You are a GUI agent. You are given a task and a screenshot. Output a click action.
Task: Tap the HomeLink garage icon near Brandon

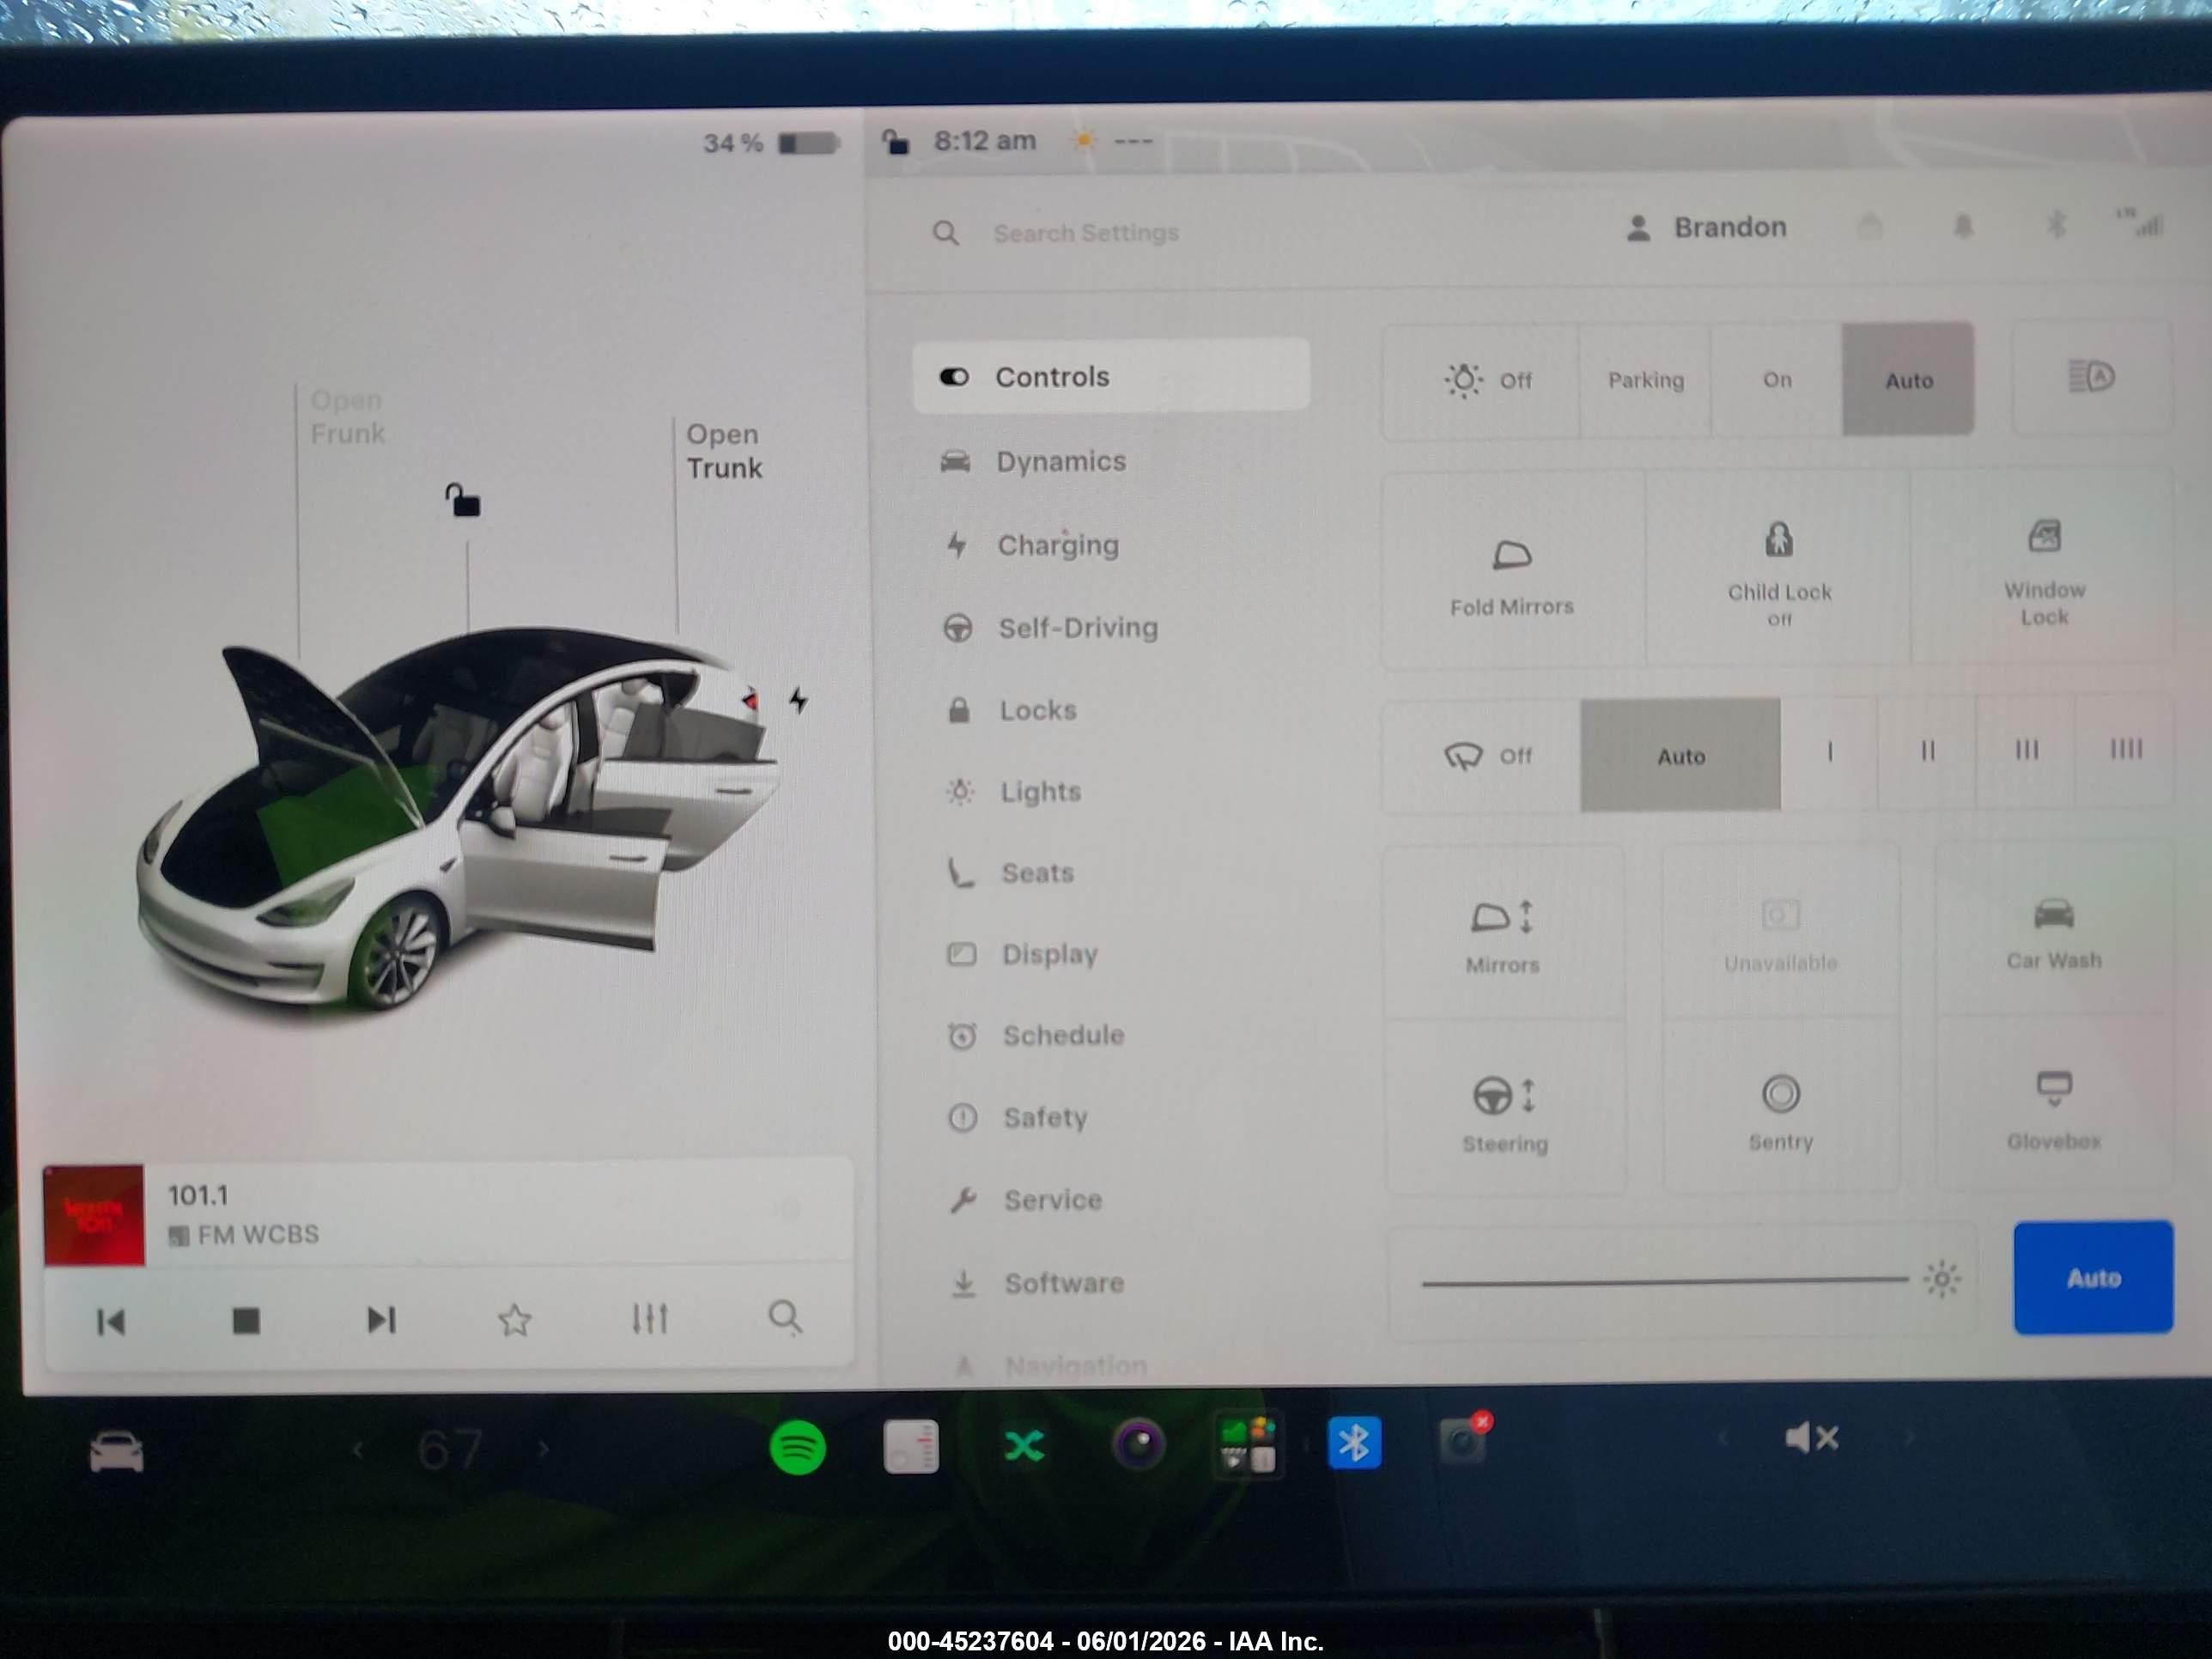click(x=1869, y=226)
